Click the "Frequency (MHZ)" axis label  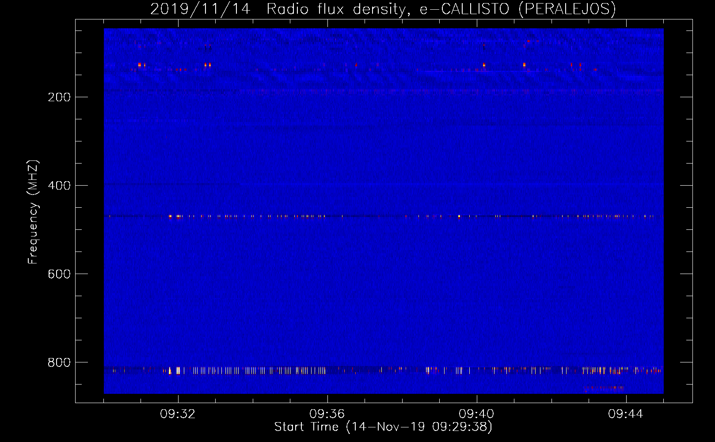(33, 212)
